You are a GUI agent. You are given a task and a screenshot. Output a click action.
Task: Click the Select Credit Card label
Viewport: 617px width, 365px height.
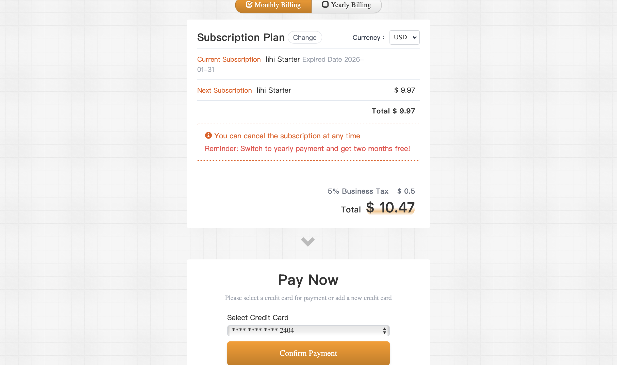tap(258, 318)
